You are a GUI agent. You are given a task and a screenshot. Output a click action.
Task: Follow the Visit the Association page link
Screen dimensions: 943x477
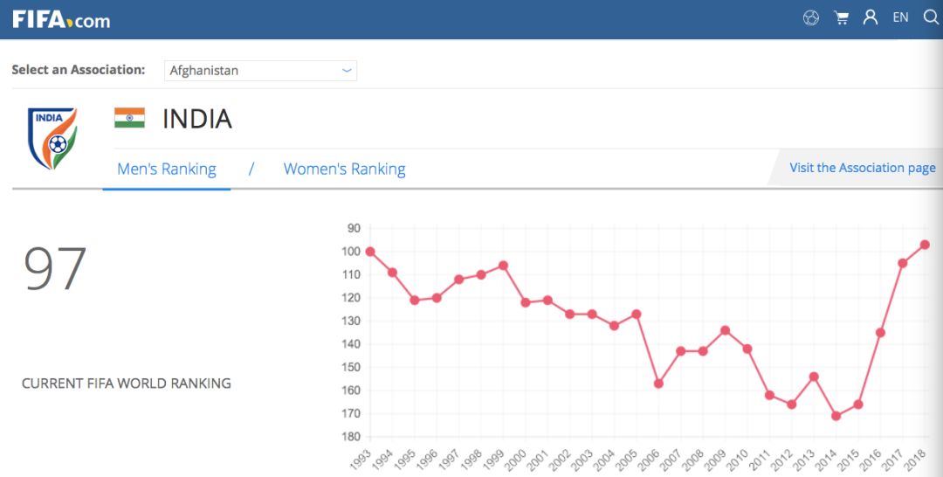862,168
